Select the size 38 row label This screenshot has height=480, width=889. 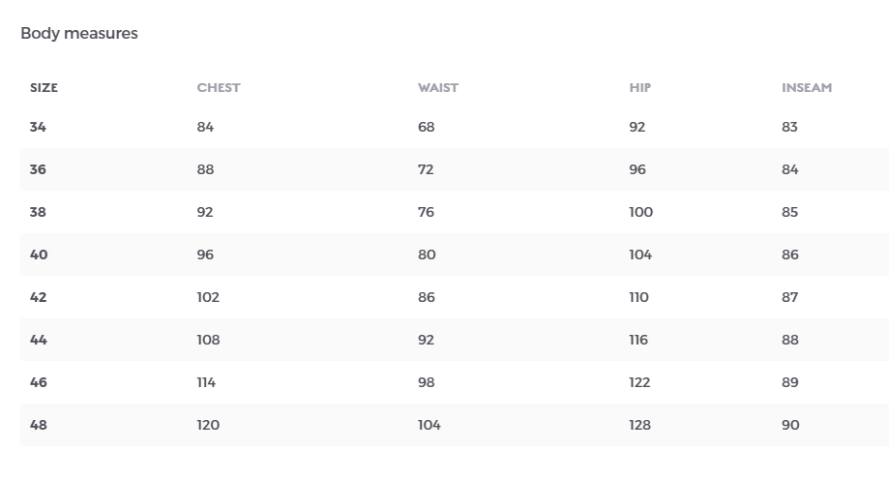(x=38, y=212)
